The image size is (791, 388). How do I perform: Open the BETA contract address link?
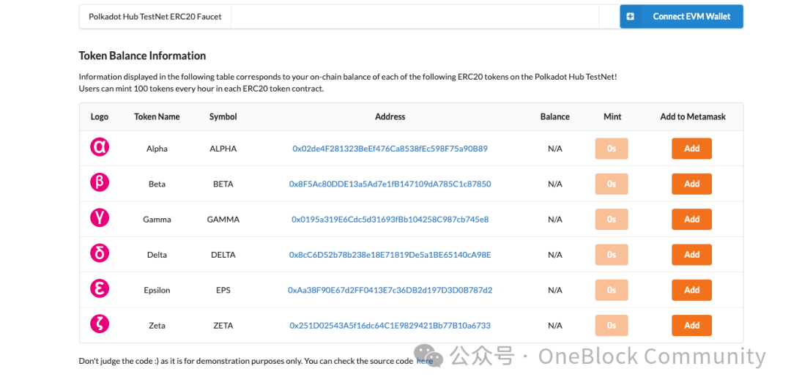click(x=390, y=184)
